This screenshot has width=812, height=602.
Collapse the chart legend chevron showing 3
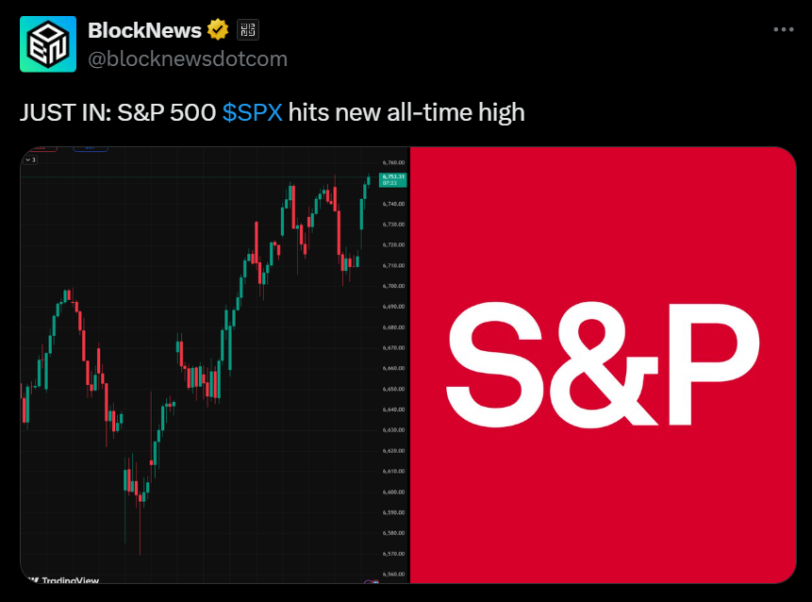30,160
